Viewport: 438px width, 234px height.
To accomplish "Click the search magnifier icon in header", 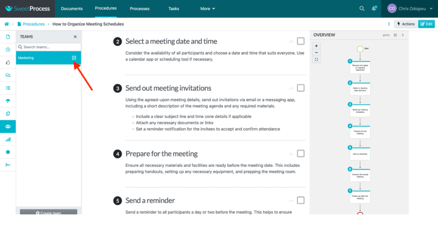I will pos(362,8).
